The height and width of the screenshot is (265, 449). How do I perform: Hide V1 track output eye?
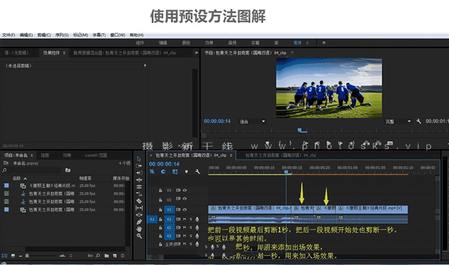185,209
